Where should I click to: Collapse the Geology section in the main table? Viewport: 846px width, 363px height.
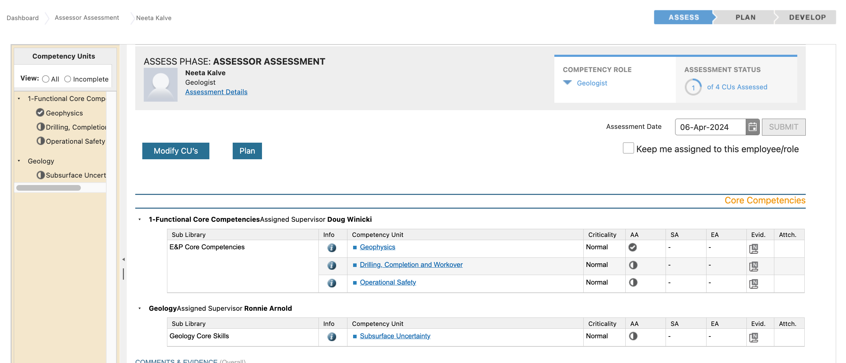(139, 308)
